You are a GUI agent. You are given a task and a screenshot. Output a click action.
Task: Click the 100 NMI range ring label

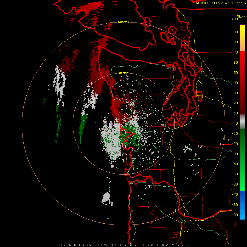click(123, 22)
